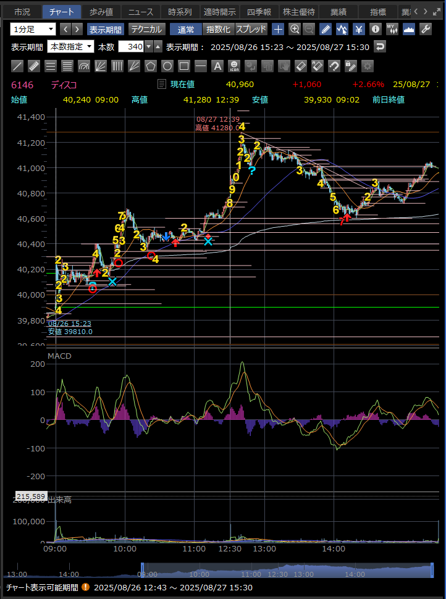Click the 本数 input field showing 340

pyautogui.click(x=131, y=47)
